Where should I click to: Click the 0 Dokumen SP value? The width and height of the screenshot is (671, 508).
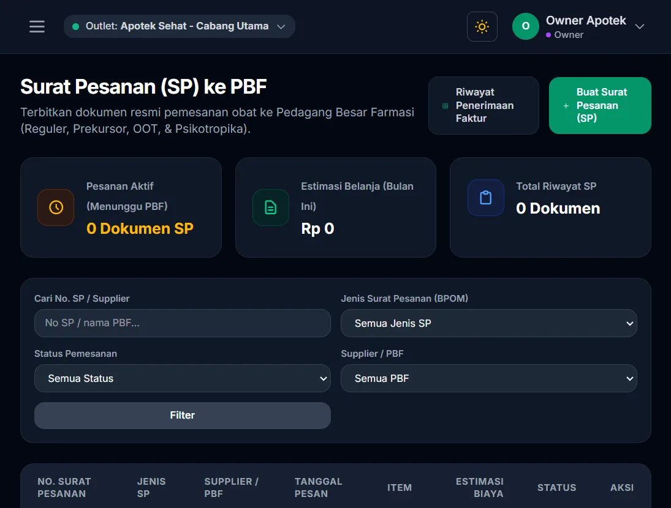(x=140, y=228)
